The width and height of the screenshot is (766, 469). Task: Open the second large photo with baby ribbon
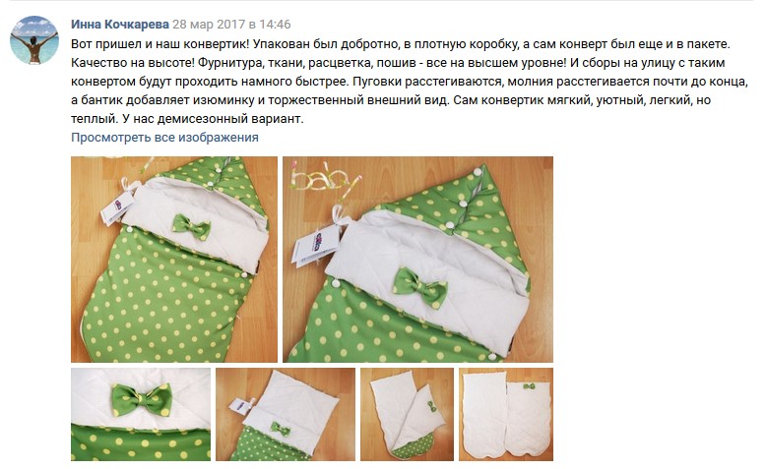[x=417, y=260]
